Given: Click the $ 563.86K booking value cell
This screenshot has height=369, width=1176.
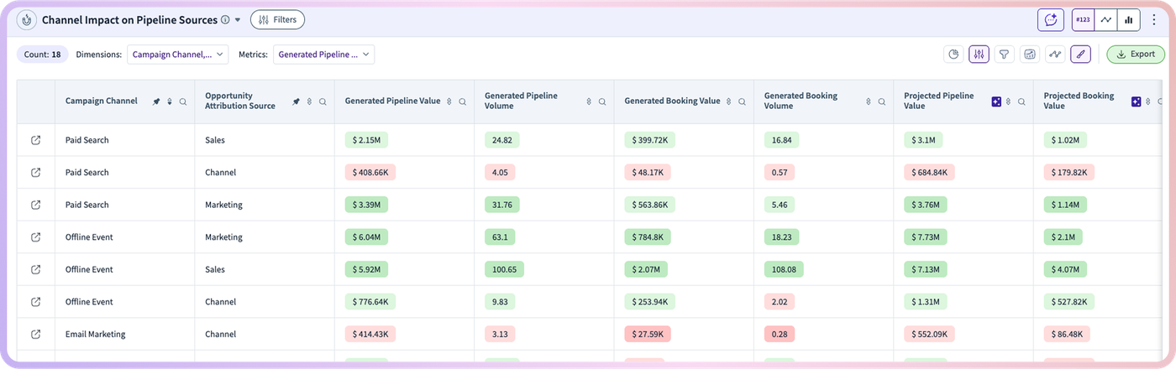Looking at the screenshot, I should (x=649, y=205).
